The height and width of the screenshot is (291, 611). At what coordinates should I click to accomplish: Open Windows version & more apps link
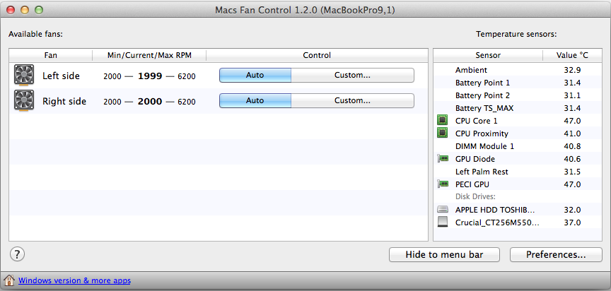(x=74, y=280)
